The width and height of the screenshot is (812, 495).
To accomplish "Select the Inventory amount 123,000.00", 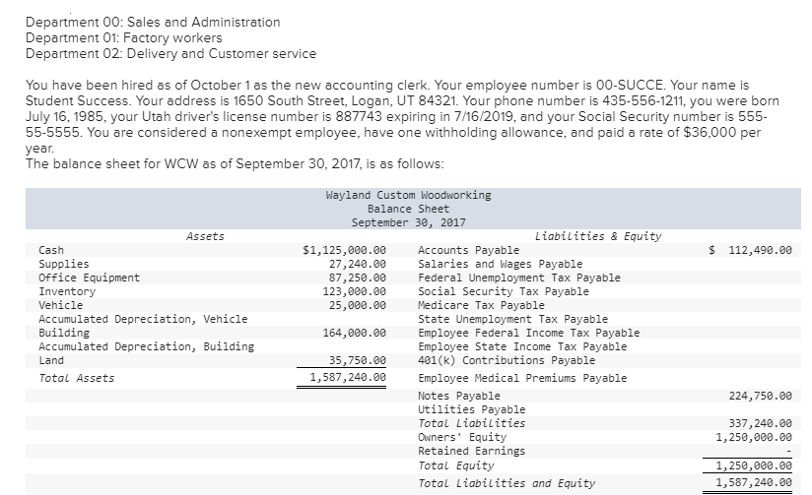I will coord(355,291).
